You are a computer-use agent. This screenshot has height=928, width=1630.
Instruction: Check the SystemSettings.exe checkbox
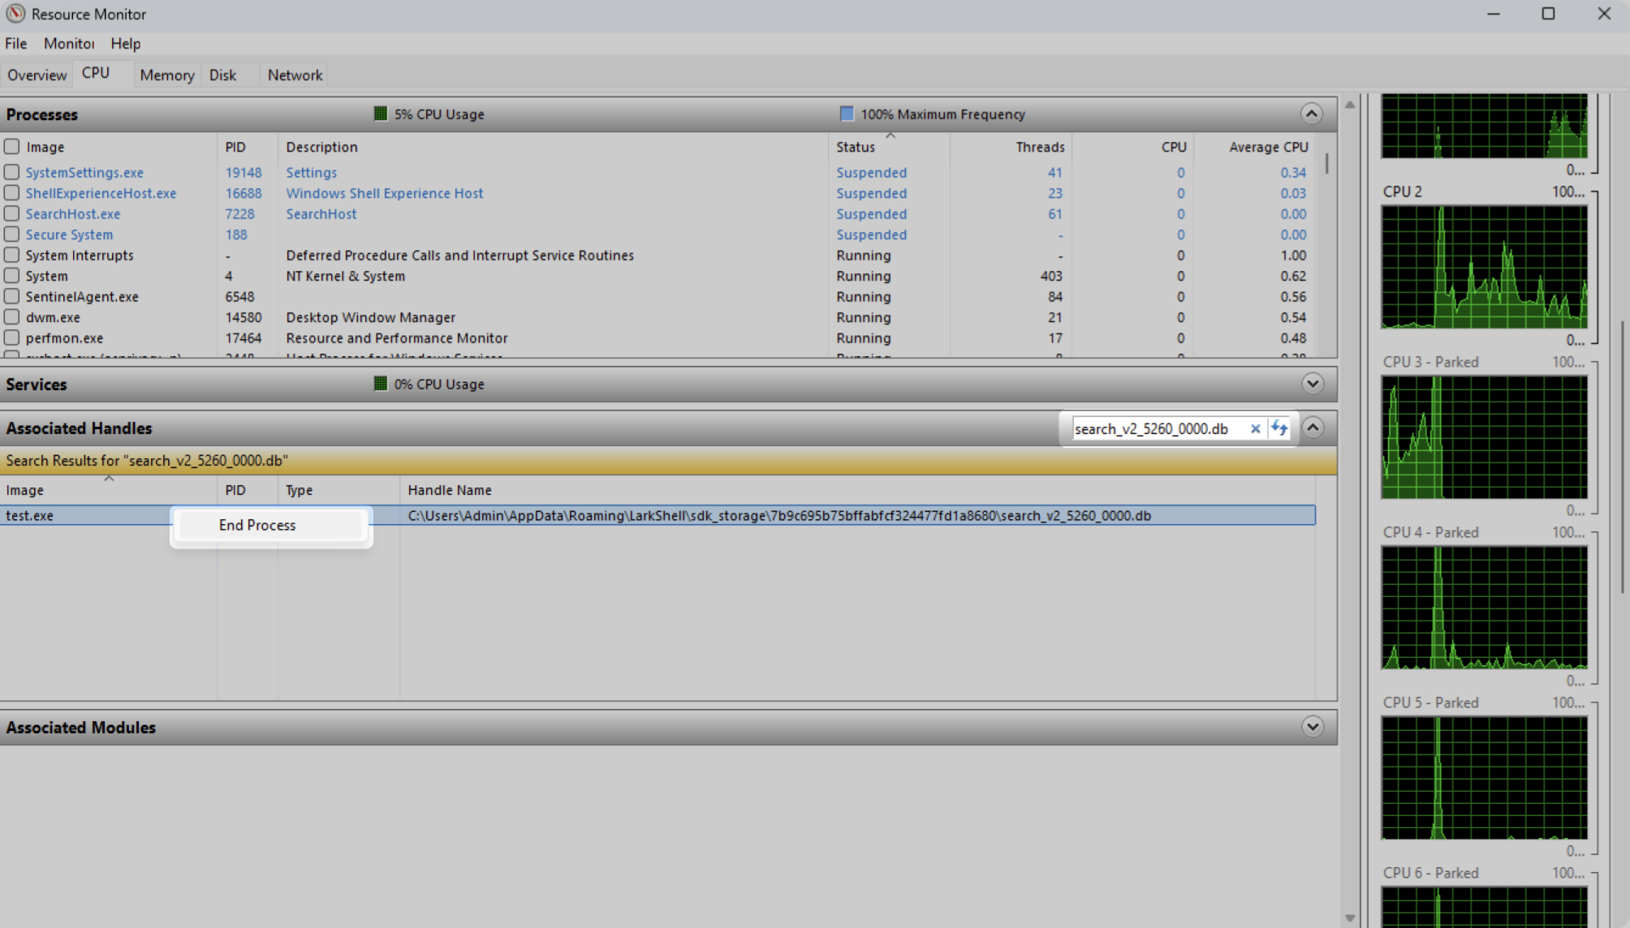(x=11, y=172)
